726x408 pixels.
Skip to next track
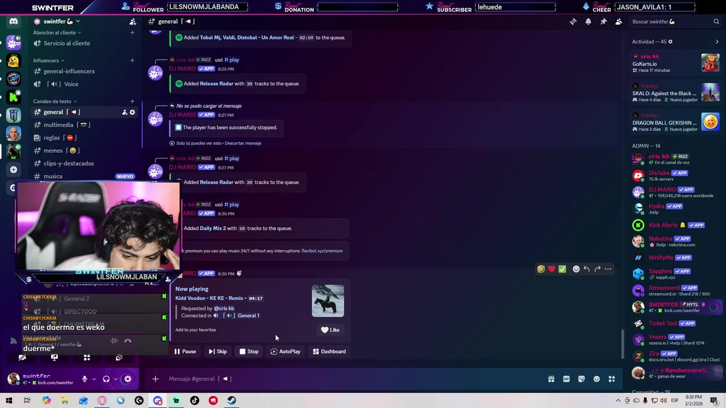[x=218, y=351]
